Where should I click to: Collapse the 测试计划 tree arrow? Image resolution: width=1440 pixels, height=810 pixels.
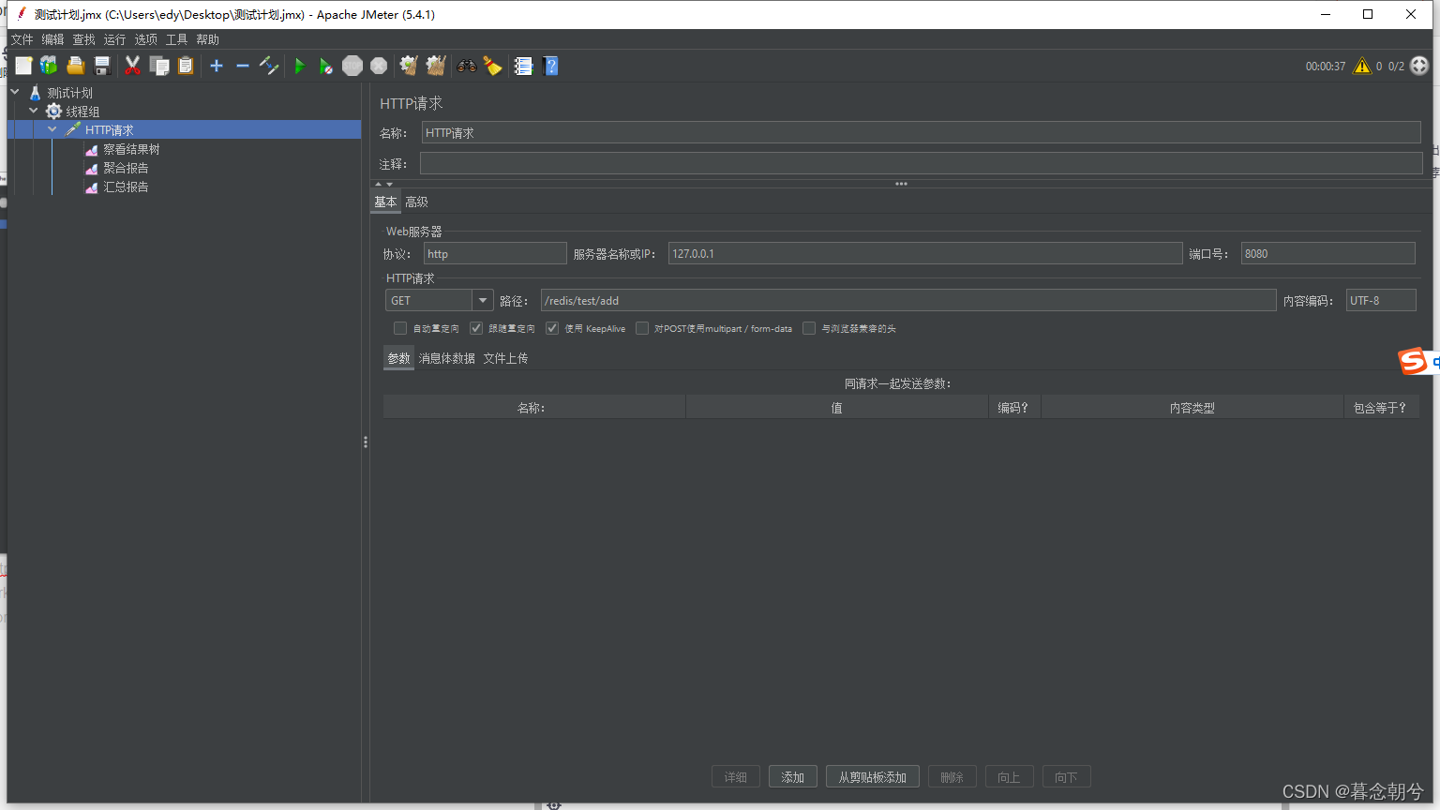click(15, 92)
